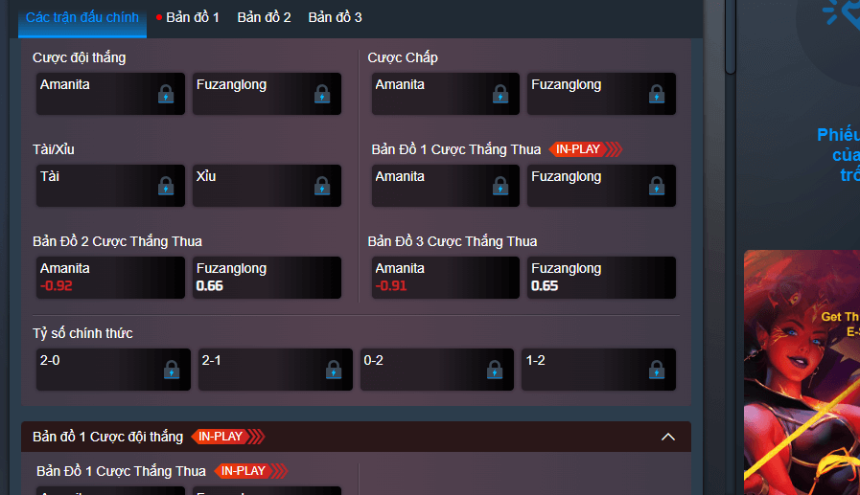Click the lock icon on Xỉu
The image size is (860, 495).
click(322, 186)
